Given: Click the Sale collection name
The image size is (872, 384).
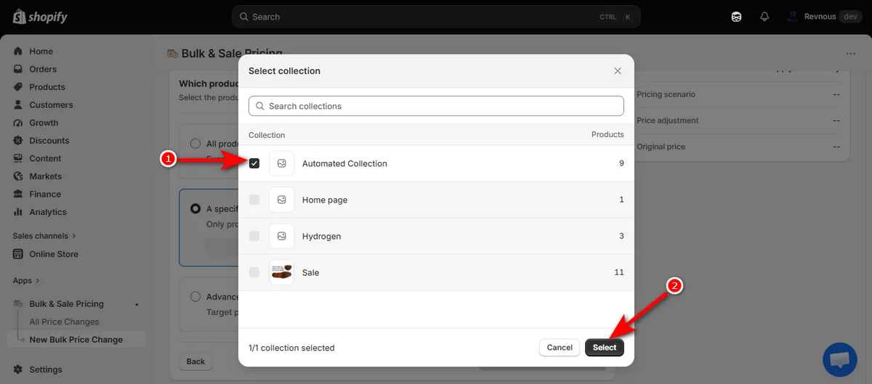Looking at the screenshot, I should (310, 272).
